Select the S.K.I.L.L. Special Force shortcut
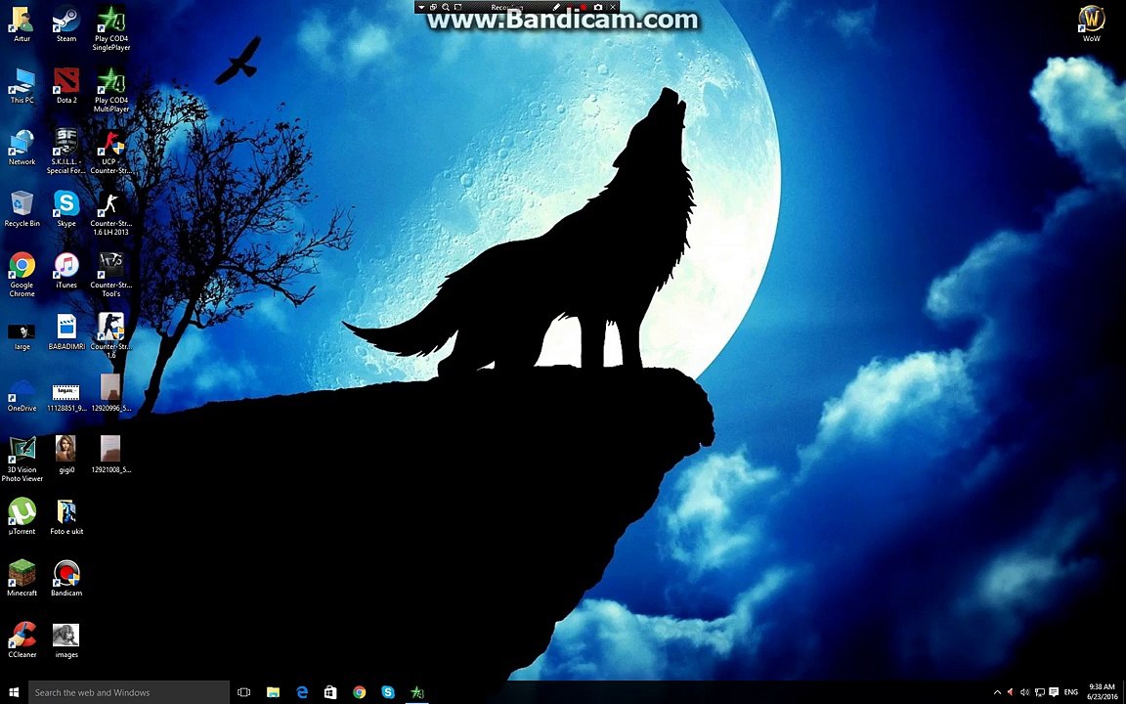 66,153
